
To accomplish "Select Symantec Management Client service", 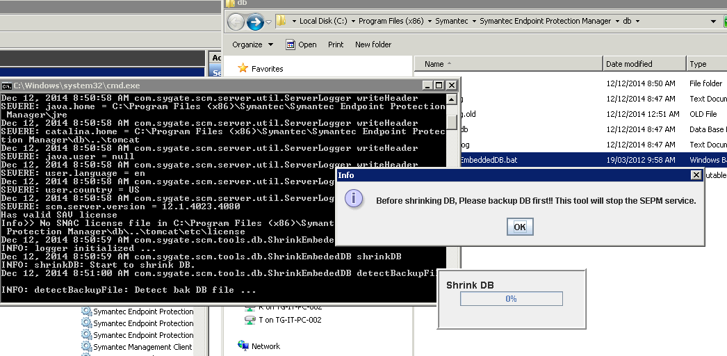I will (142, 347).
